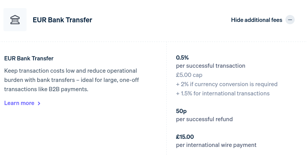Image resolution: width=307 pixels, height=155 pixels.
Task: Click the per international wire payment text
Action: [x=216, y=145]
